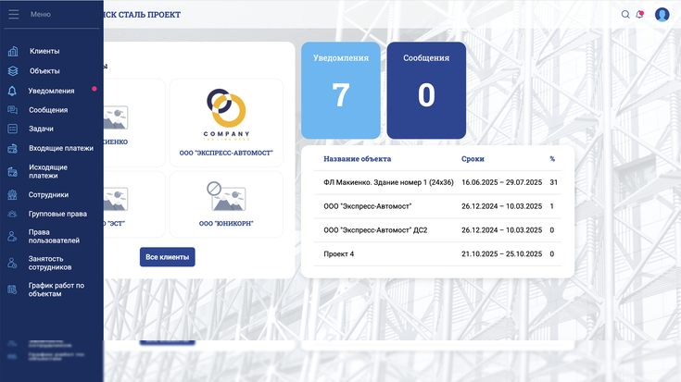The image size is (681, 382).
Task: Click the График работ по объектам icon
Action: (12, 290)
